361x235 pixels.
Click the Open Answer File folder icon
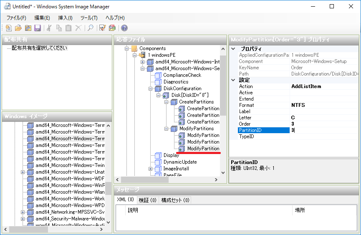click(x=18, y=28)
